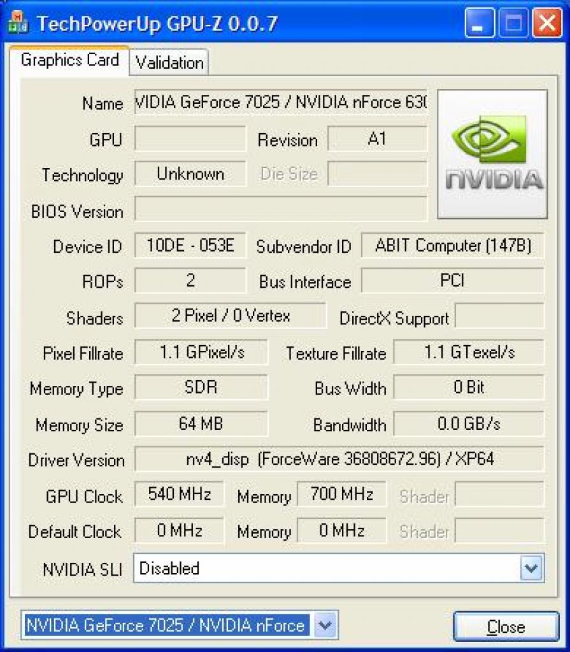Click the Pixel Fillrate label

(83, 353)
